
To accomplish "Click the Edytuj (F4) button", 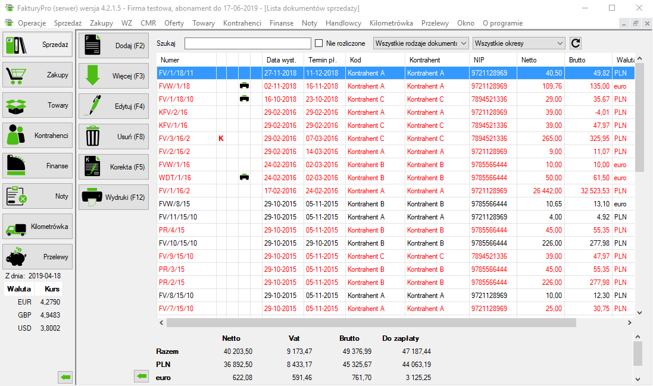I will [114, 106].
